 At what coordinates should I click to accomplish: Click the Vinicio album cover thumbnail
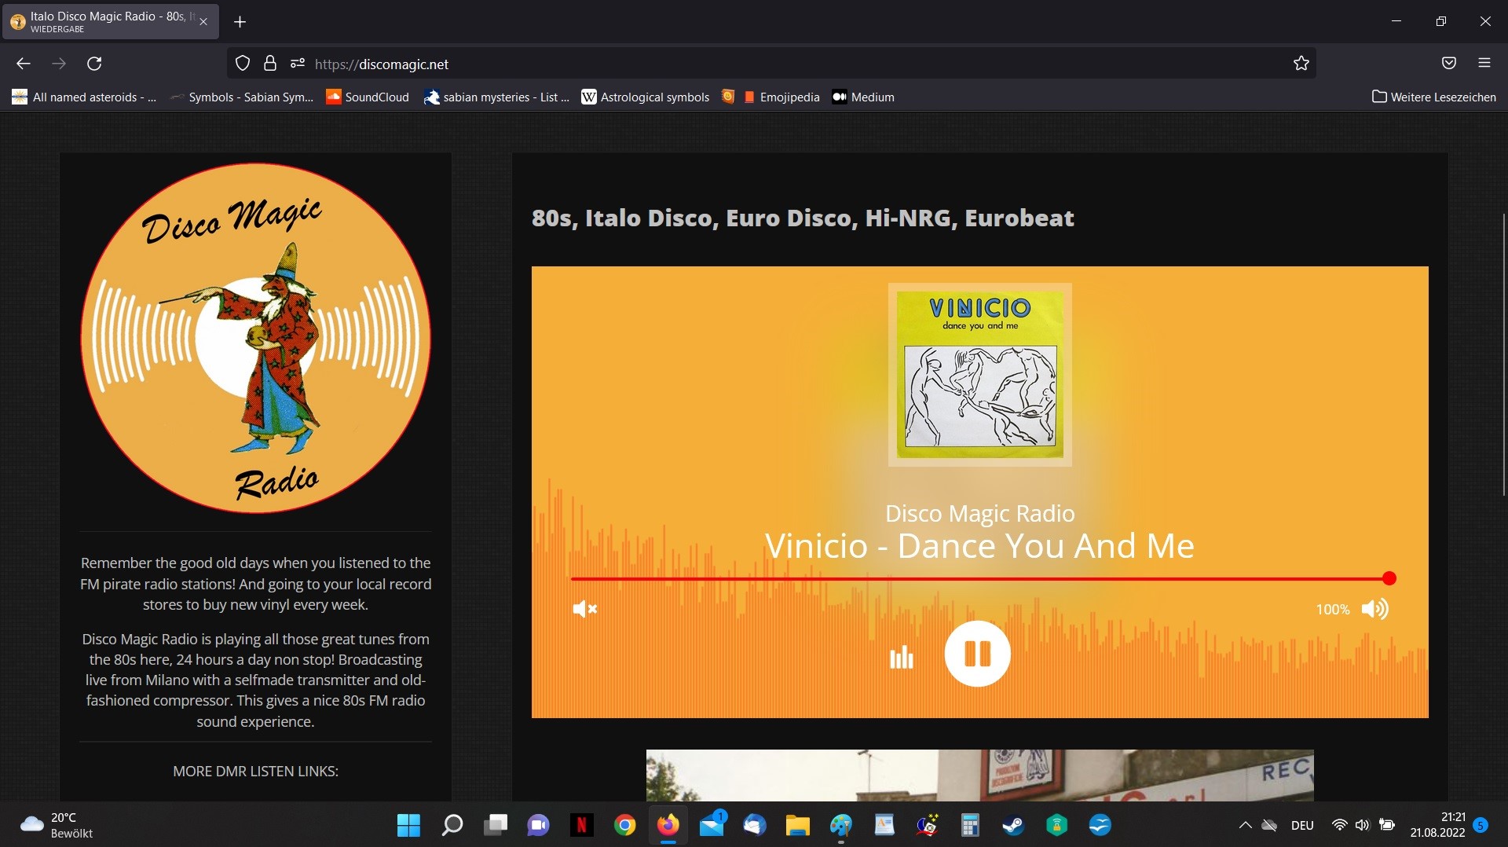coord(979,375)
